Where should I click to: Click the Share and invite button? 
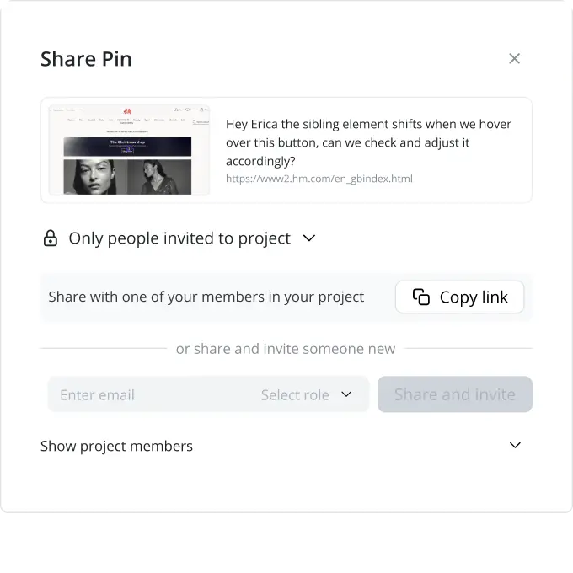454,394
